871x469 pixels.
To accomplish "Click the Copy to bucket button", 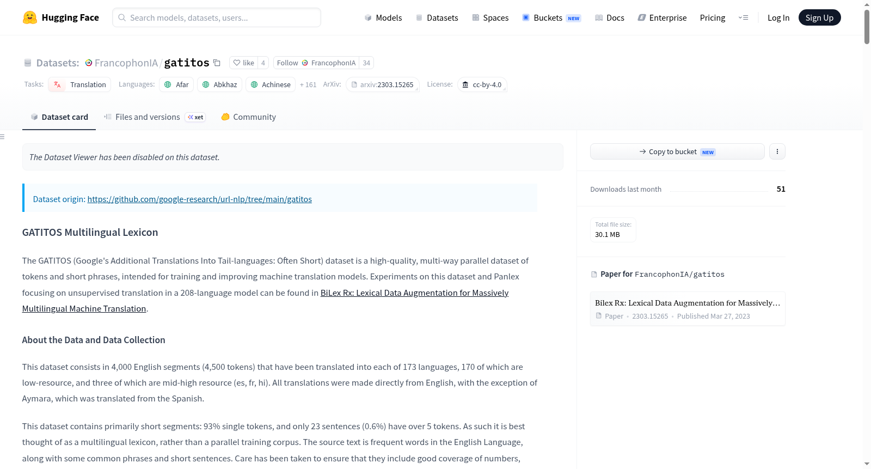I will 677,151.
